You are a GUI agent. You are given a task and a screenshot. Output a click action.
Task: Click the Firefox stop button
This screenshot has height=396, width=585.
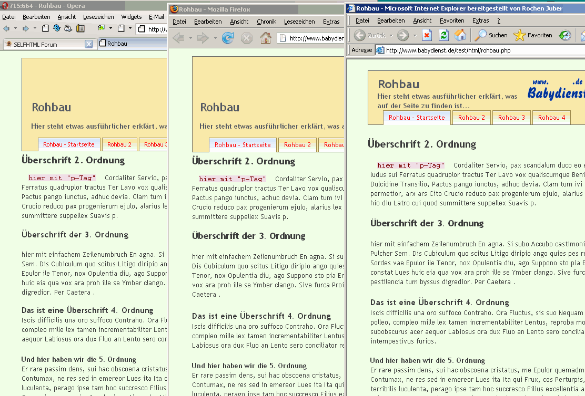pos(247,38)
